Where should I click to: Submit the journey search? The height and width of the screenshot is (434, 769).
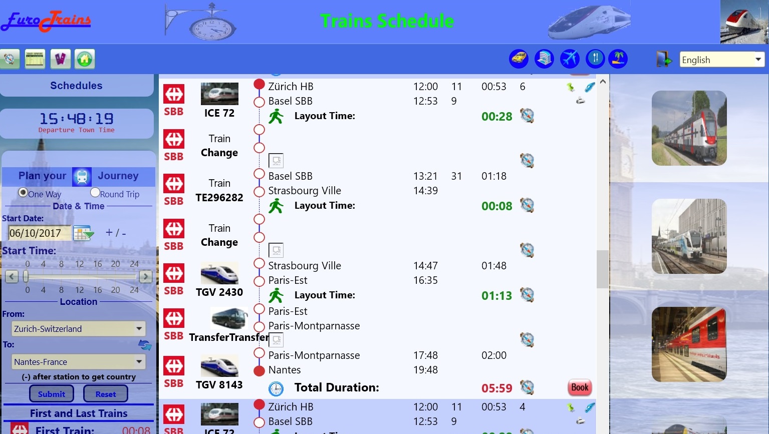(x=52, y=394)
